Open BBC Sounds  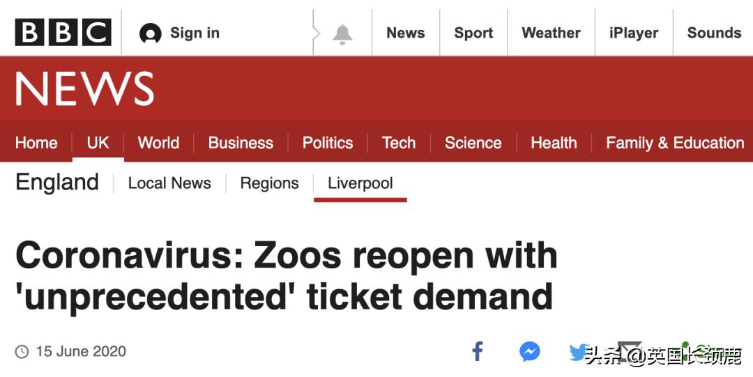[714, 33]
